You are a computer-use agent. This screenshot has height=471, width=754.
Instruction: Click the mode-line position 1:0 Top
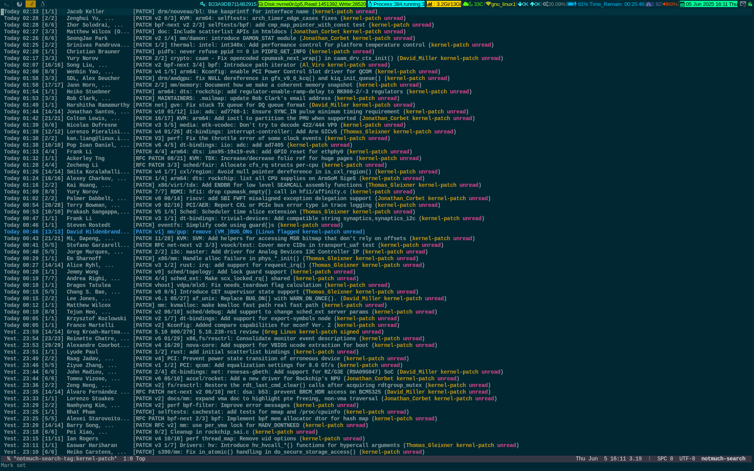[x=134, y=458]
